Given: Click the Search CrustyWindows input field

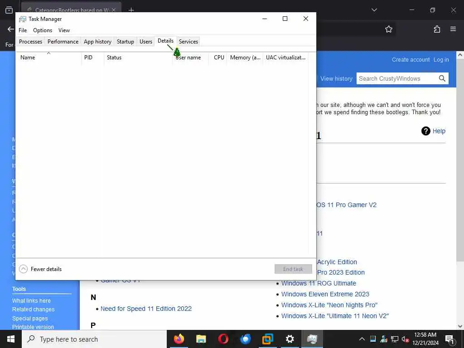Looking at the screenshot, I should coord(396,78).
